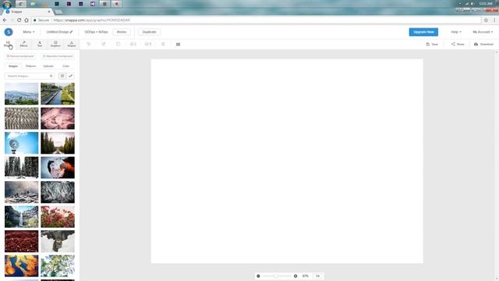Select the Text tool
This screenshot has width=499, height=281.
point(40,44)
